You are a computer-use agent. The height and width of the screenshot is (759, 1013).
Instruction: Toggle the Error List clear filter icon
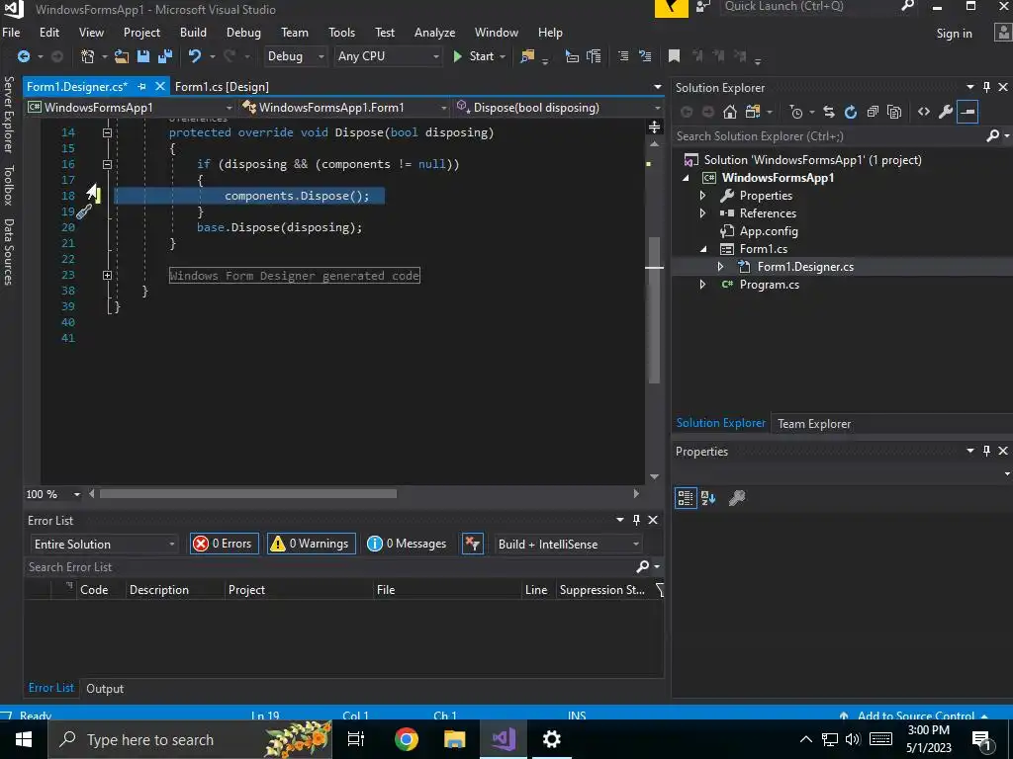click(473, 544)
